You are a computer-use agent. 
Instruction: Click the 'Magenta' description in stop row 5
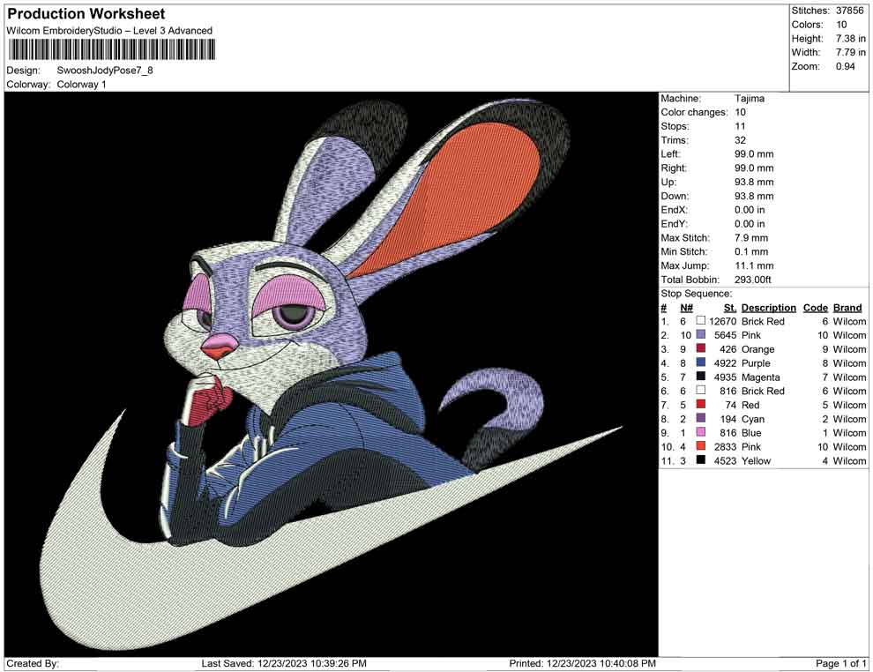(760, 377)
